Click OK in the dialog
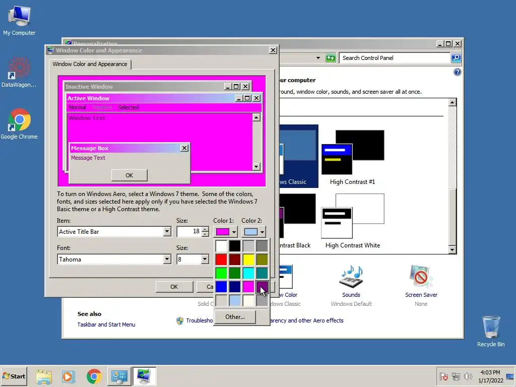 point(174,287)
